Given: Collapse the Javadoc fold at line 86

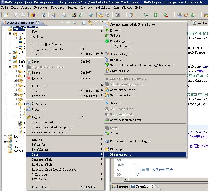Looking at the screenshot, I should (122, 165).
